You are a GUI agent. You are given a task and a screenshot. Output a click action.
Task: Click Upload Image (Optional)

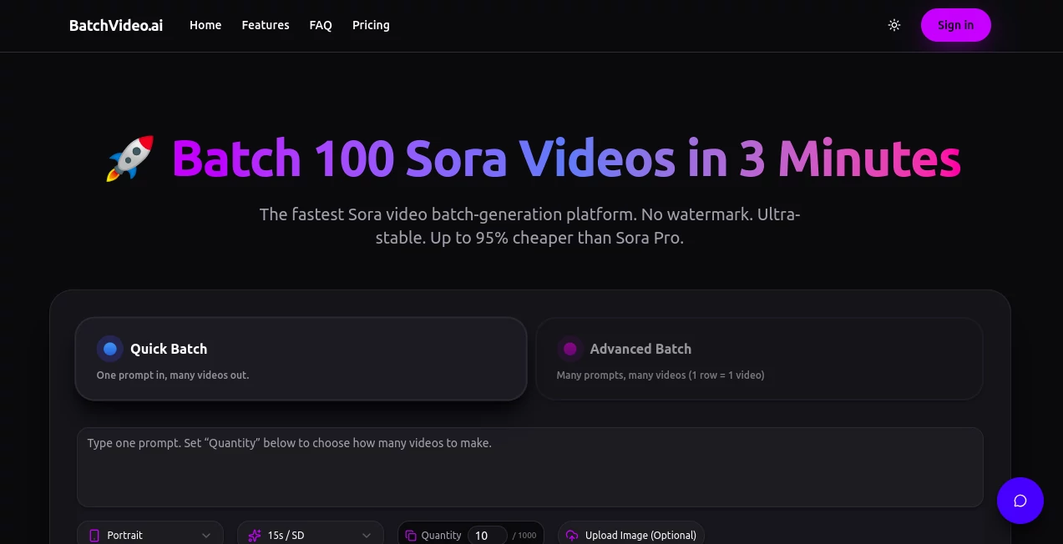(630, 535)
